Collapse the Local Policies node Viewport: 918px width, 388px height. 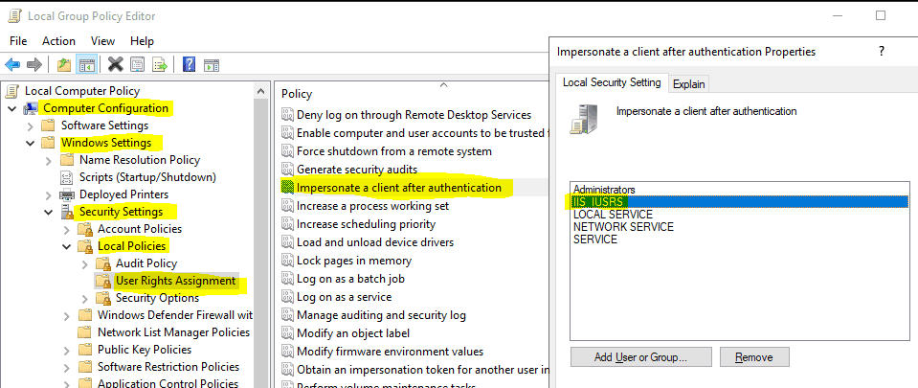[67, 247]
